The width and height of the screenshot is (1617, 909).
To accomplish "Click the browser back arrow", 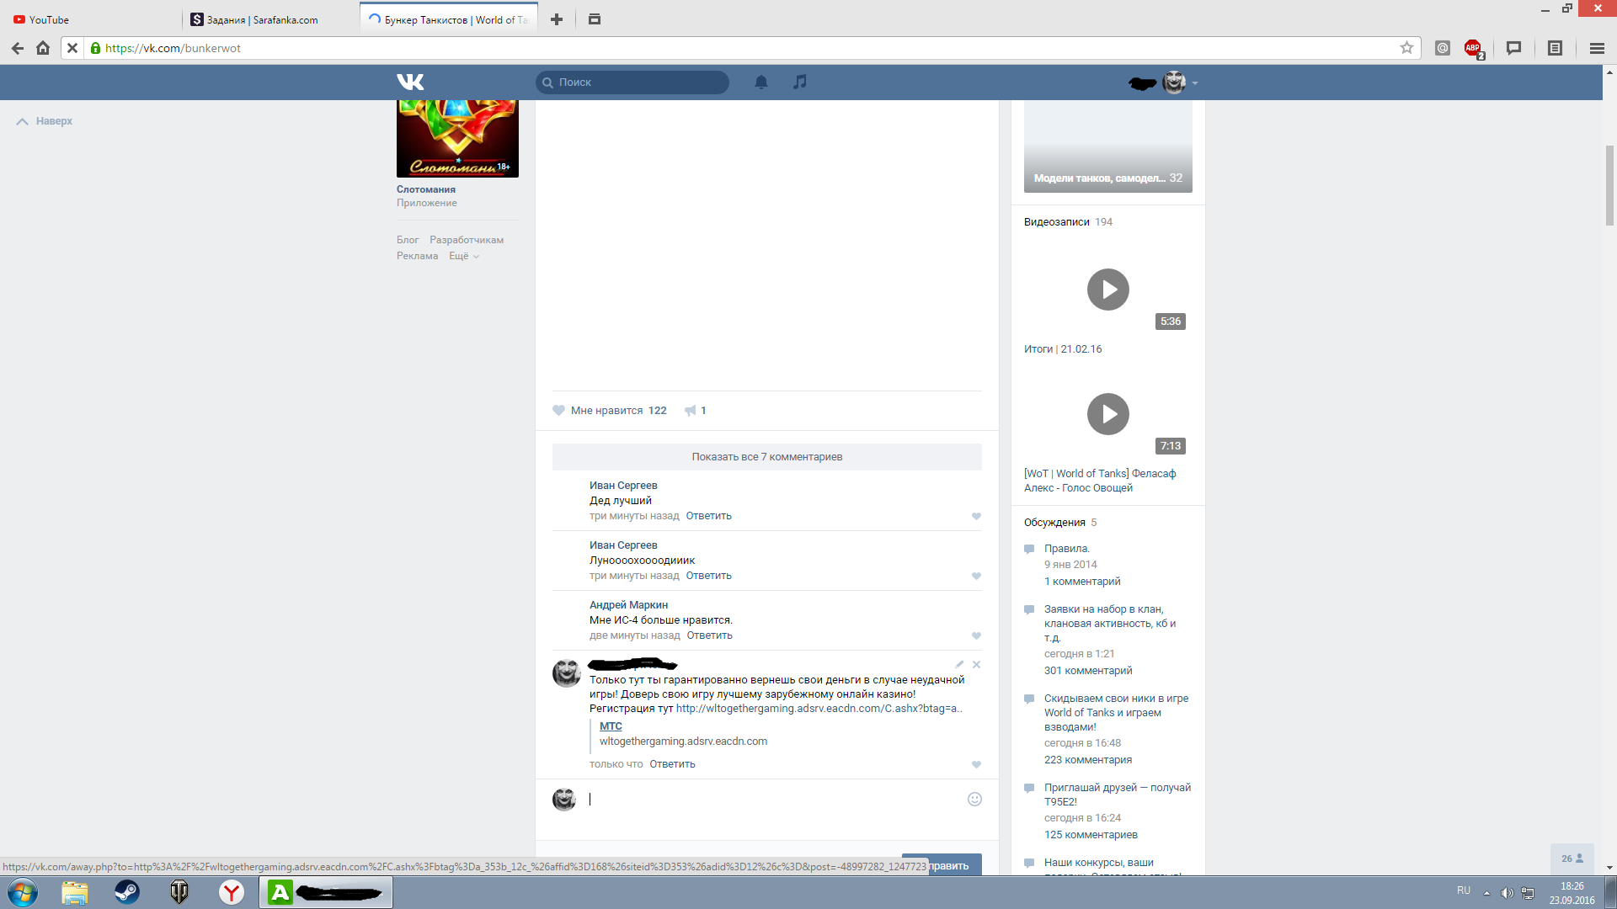I will [x=17, y=48].
